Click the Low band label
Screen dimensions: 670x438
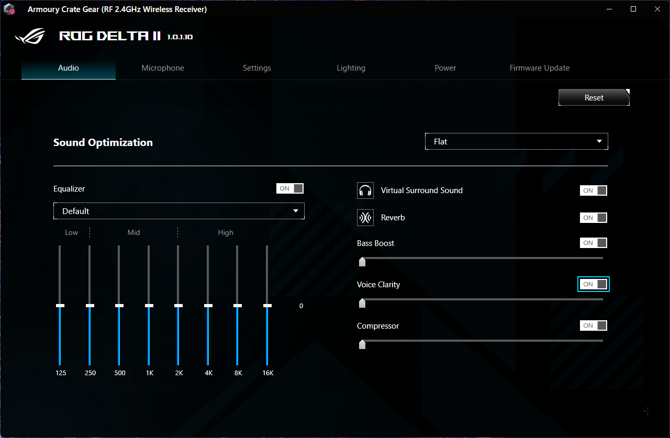tap(72, 232)
